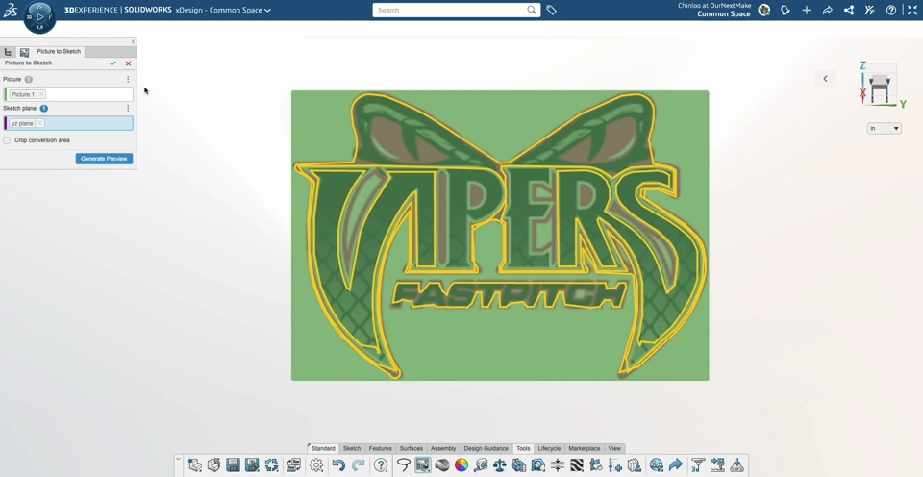Remove yz plane from Sketch plane field
This screenshot has height=477, width=923.
point(39,123)
